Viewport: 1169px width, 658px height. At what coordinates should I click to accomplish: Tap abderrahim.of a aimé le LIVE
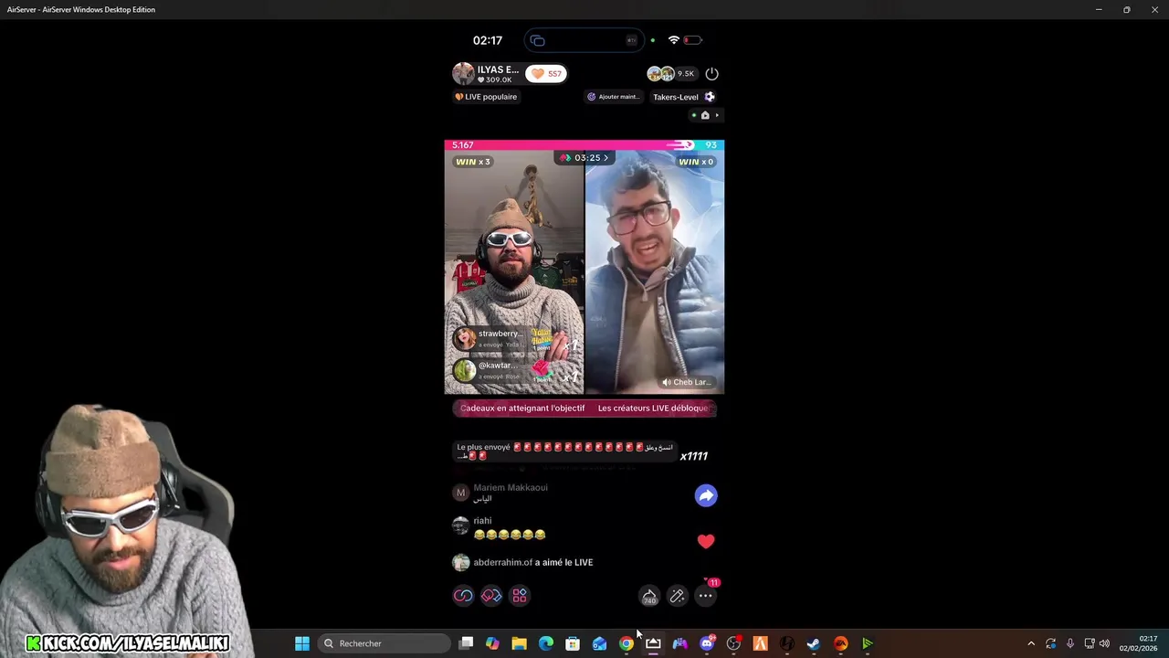tap(523, 562)
